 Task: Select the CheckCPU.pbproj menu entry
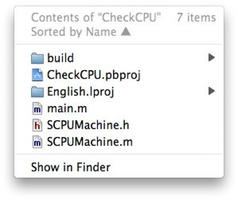(94, 75)
